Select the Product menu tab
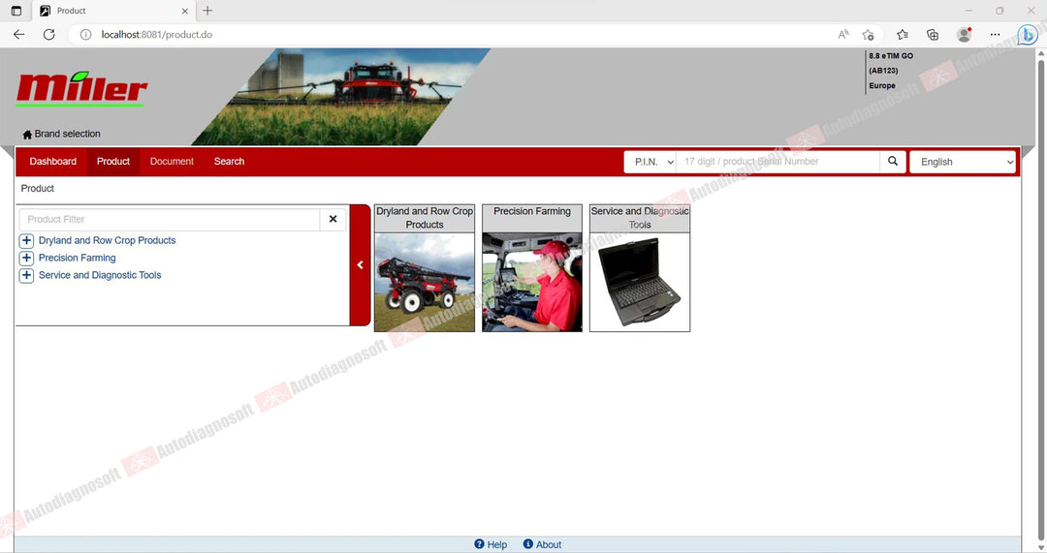Screen dimensions: 1047x553 [112, 162]
